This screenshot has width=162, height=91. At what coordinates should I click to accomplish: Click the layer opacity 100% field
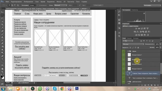157,44
